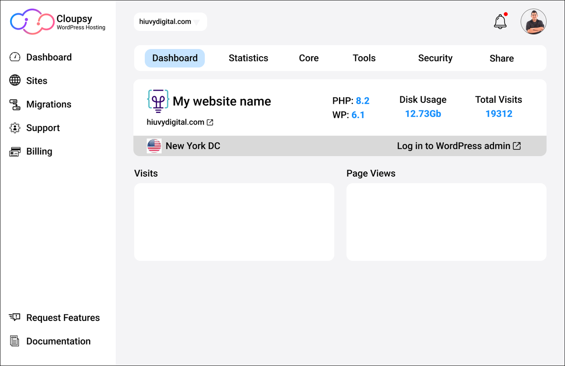Screen dimensions: 565x366
Task: Open the profile avatar menu
Action: click(534, 21)
